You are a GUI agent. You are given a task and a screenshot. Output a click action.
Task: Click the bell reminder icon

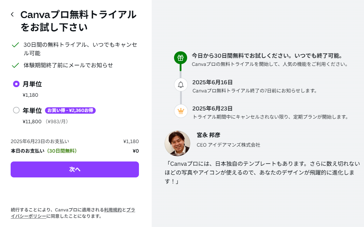click(x=181, y=85)
